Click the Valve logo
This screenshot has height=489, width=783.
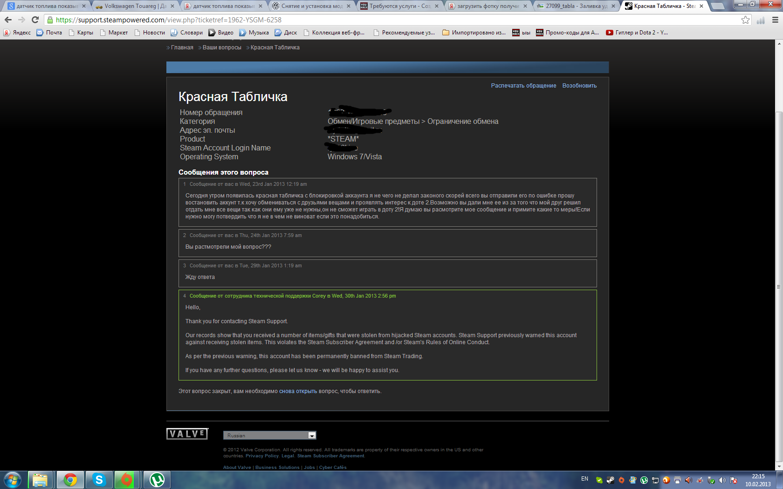tap(187, 434)
